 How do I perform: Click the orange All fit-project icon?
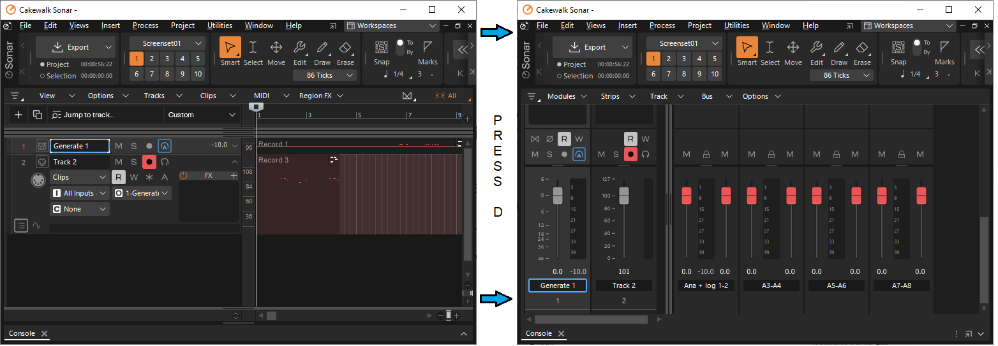(445, 96)
